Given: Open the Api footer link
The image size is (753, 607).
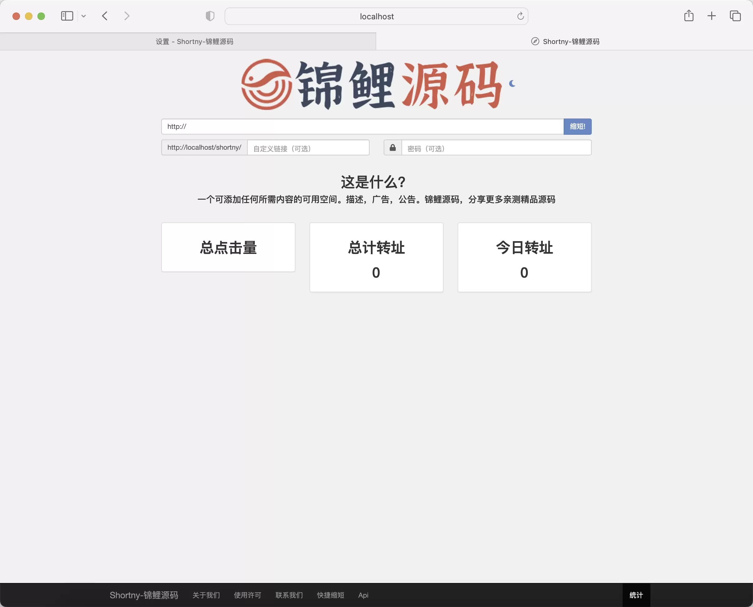Looking at the screenshot, I should [363, 595].
